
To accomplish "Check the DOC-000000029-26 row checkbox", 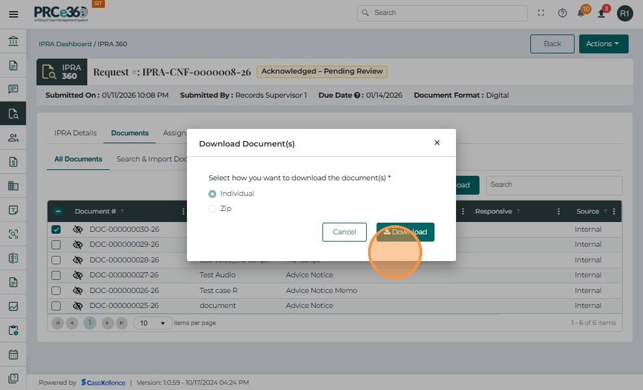I will pyautogui.click(x=56, y=245).
